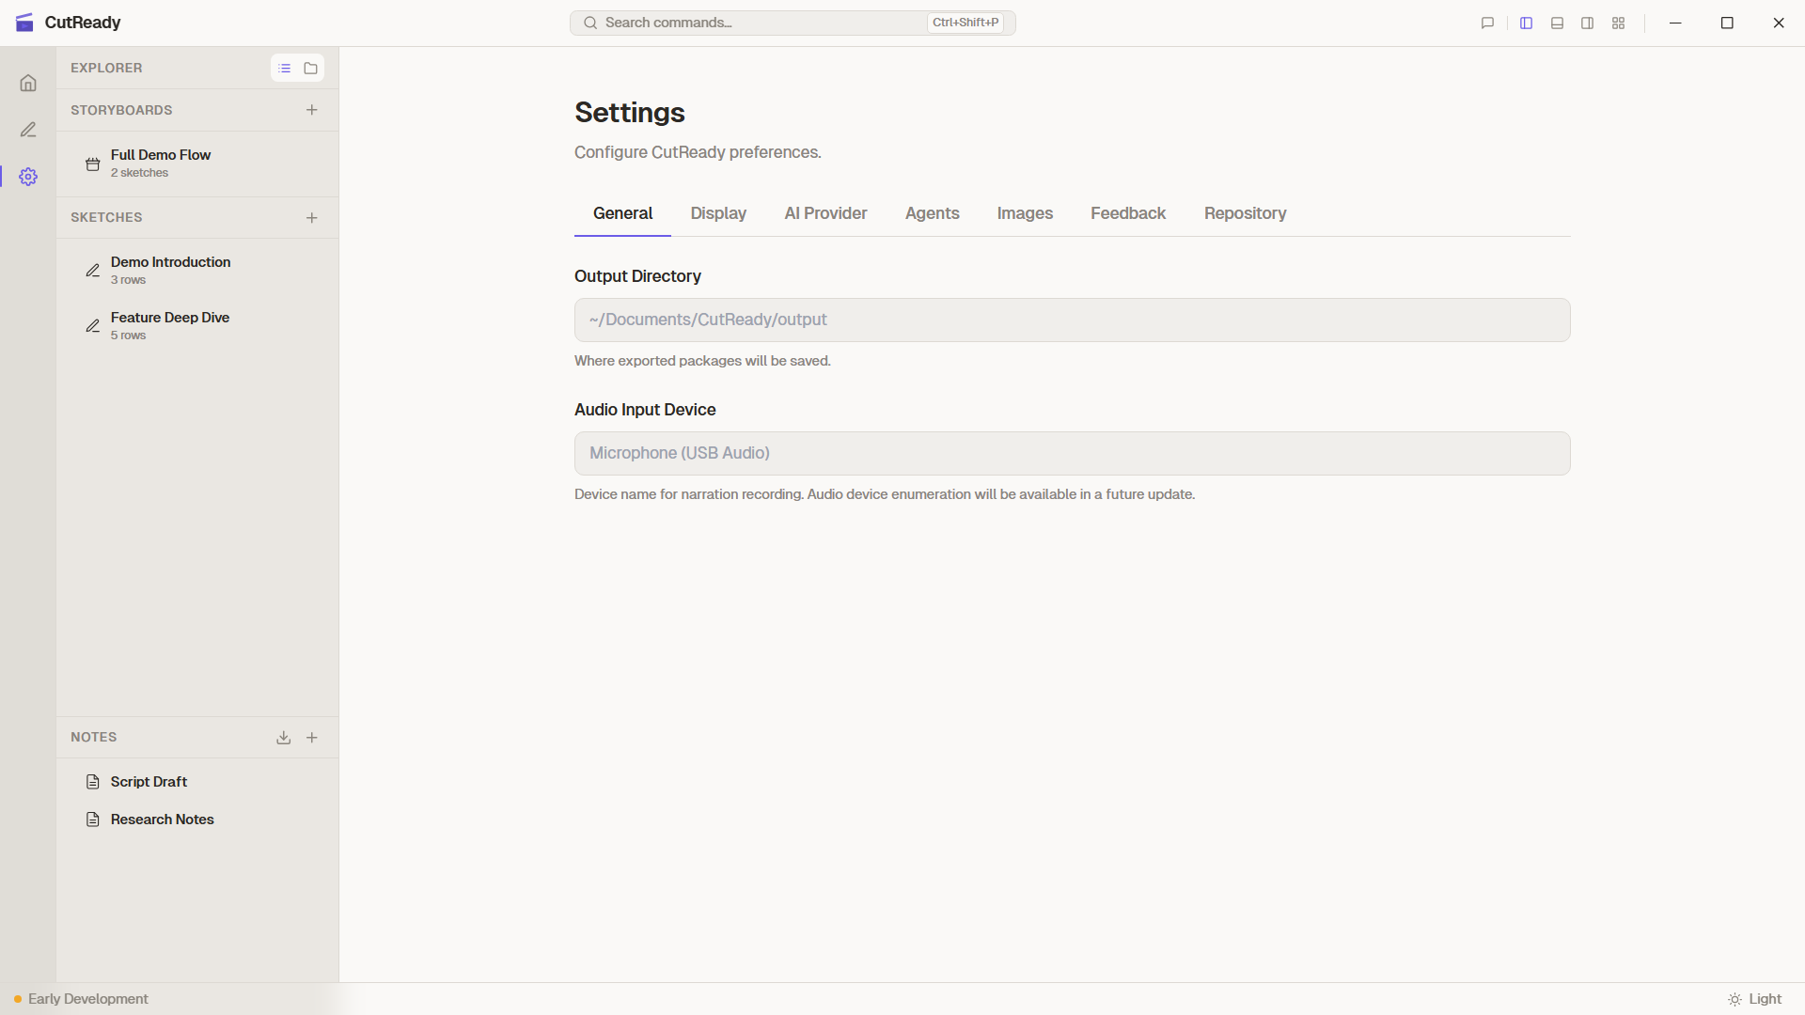1805x1015 pixels.
Task: Toggle the bottom panel layout icon
Action: (1557, 23)
